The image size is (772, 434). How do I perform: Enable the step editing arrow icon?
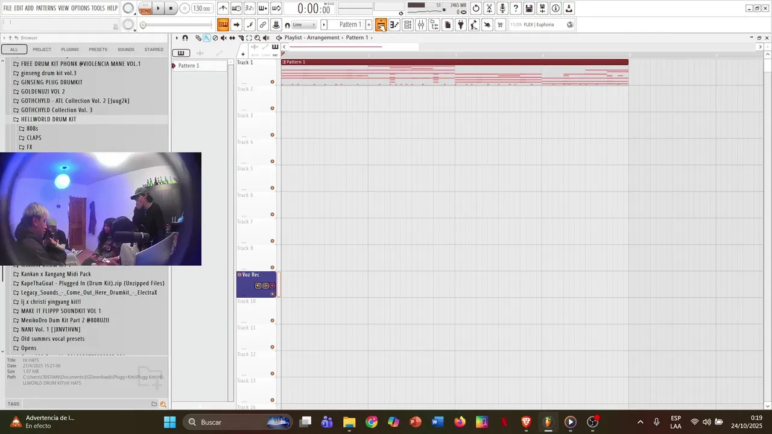(236, 25)
